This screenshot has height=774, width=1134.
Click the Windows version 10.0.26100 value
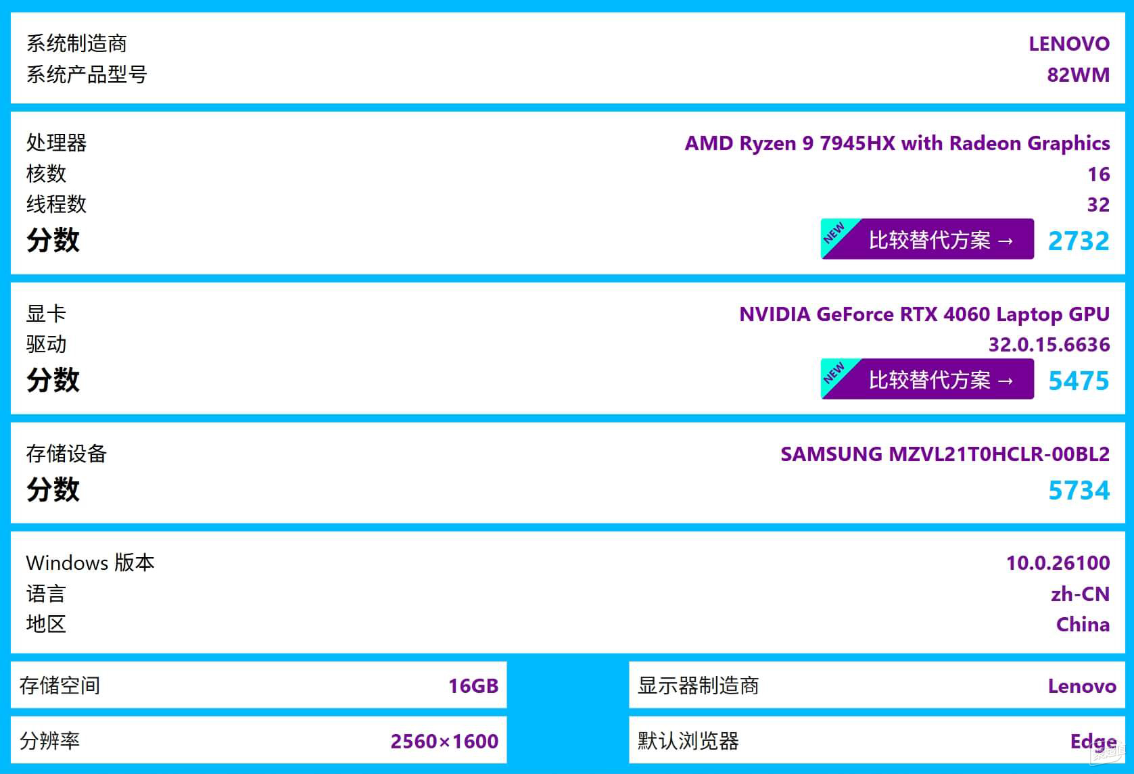click(x=1058, y=562)
